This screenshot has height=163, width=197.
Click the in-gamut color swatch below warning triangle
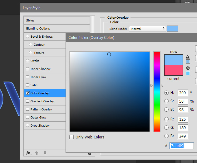click(x=188, y=62)
